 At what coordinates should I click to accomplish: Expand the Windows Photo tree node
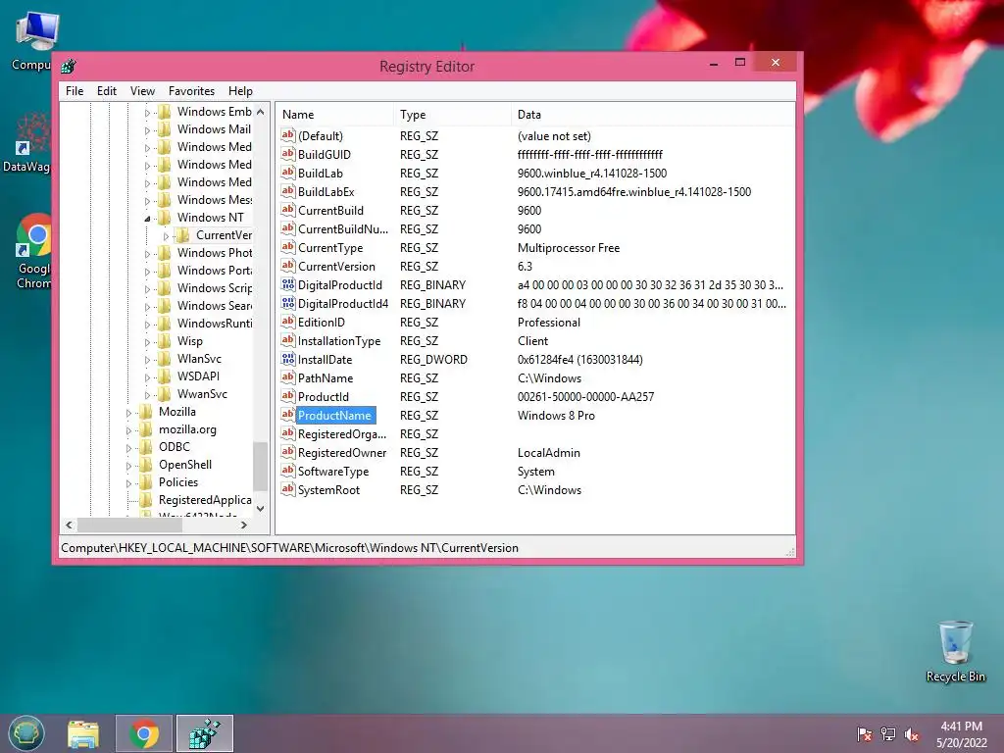[x=147, y=254]
